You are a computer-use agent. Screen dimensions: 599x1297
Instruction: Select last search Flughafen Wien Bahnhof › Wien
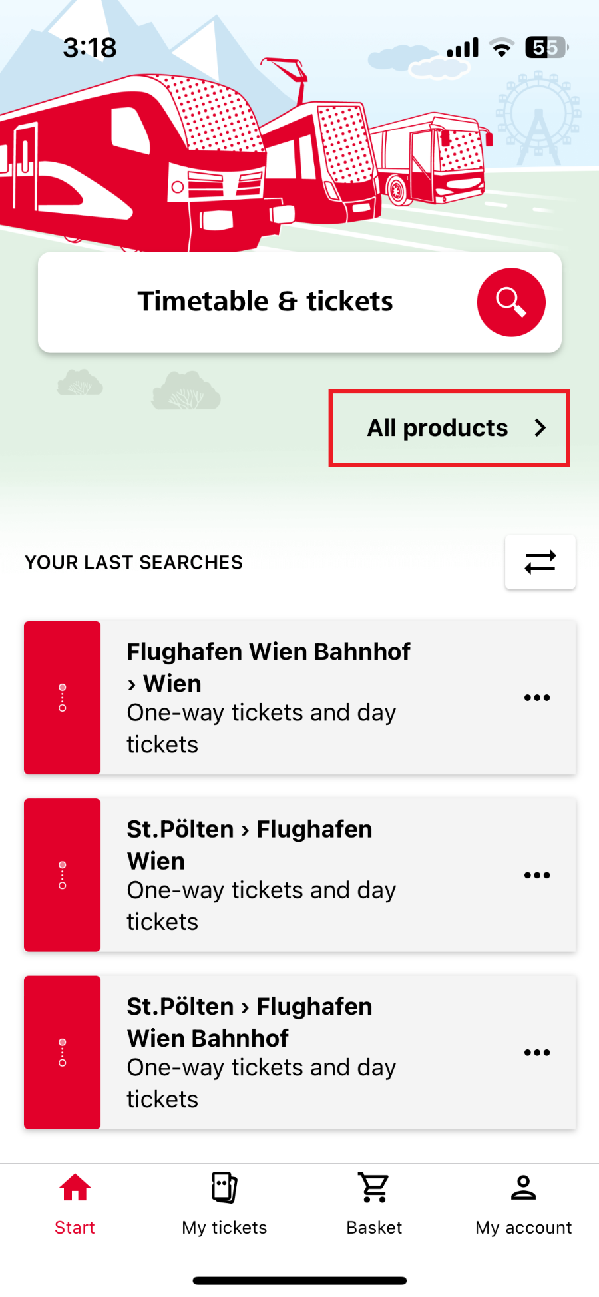(299, 698)
